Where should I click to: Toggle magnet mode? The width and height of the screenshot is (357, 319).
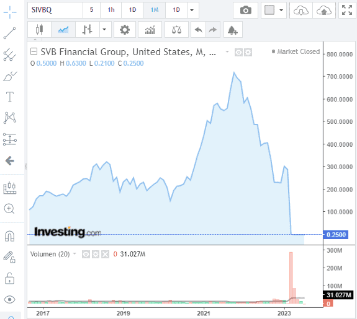pos(9,236)
